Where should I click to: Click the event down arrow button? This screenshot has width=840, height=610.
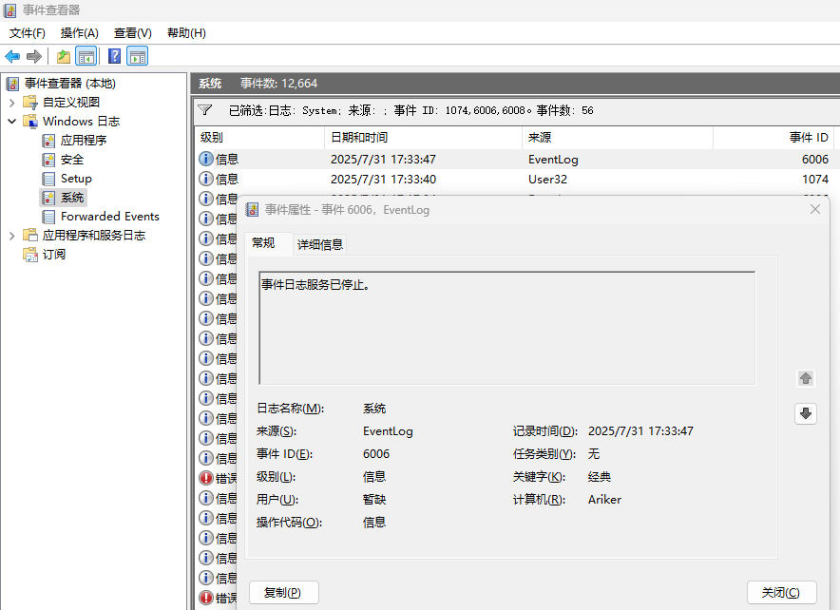(806, 413)
